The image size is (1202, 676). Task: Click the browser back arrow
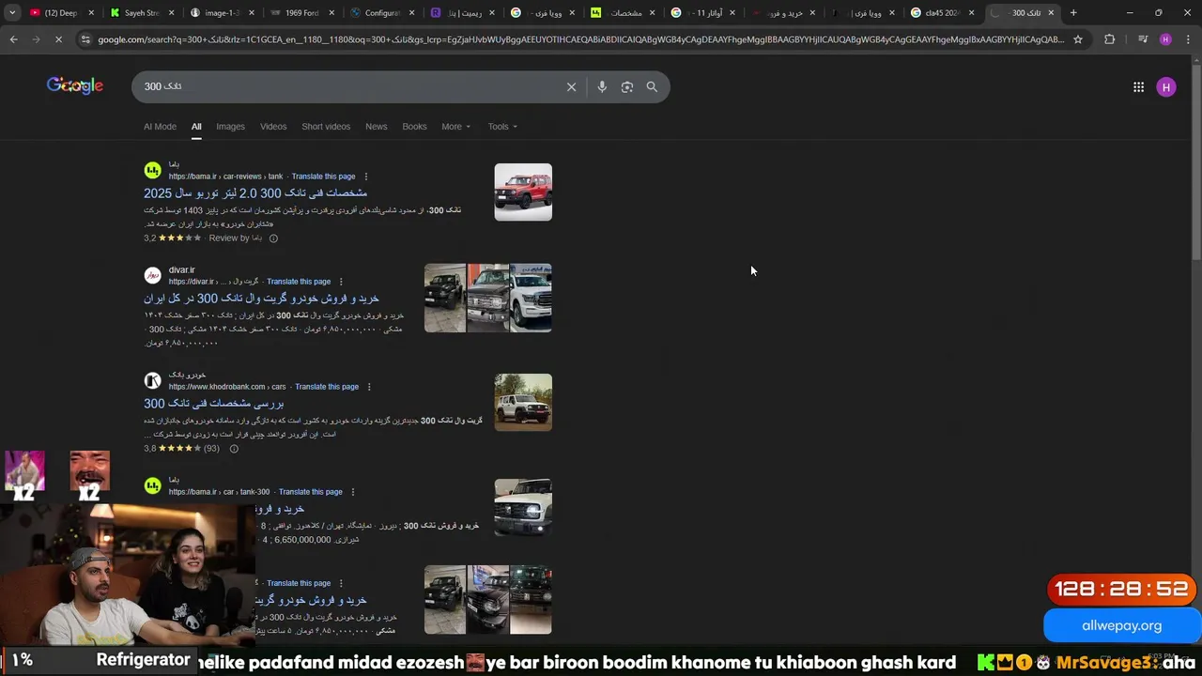pyautogui.click(x=13, y=39)
